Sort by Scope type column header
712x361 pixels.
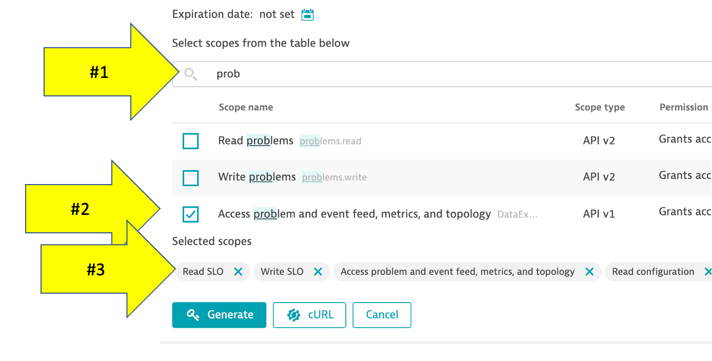pyautogui.click(x=600, y=107)
